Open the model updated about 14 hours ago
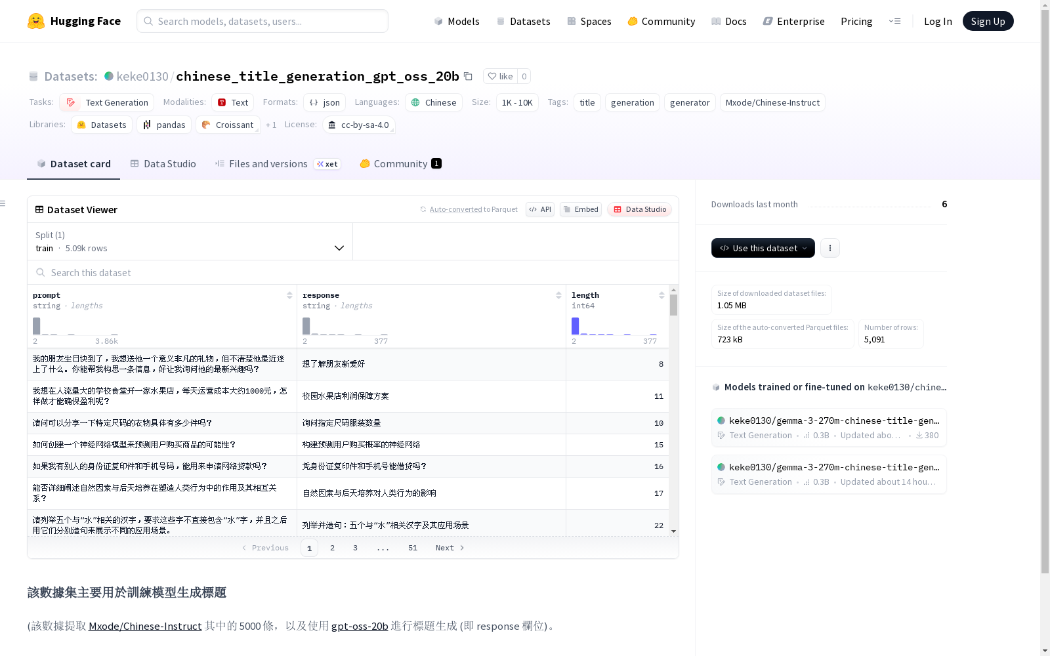 [x=829, y=474]
